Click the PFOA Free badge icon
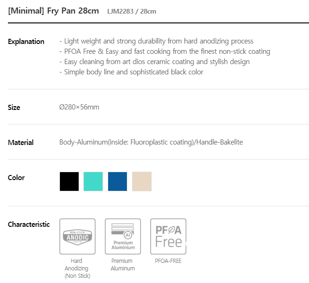Image resolution: width=309 pixels, height=283 pixels. point(168,236)
